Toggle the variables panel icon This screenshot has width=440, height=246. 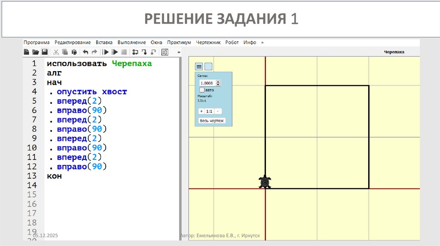[165, 52]
